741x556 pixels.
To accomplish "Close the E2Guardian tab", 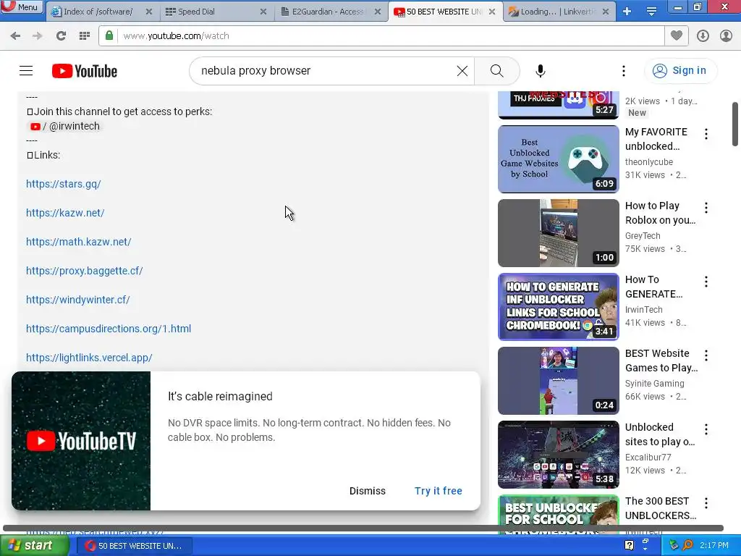I will point(378,12).
